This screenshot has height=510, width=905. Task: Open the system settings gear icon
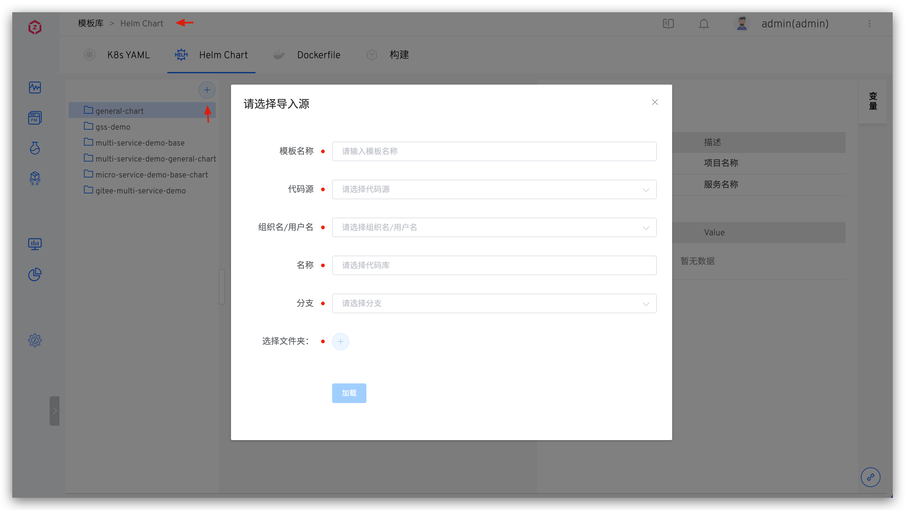click(x=35, y=340)
